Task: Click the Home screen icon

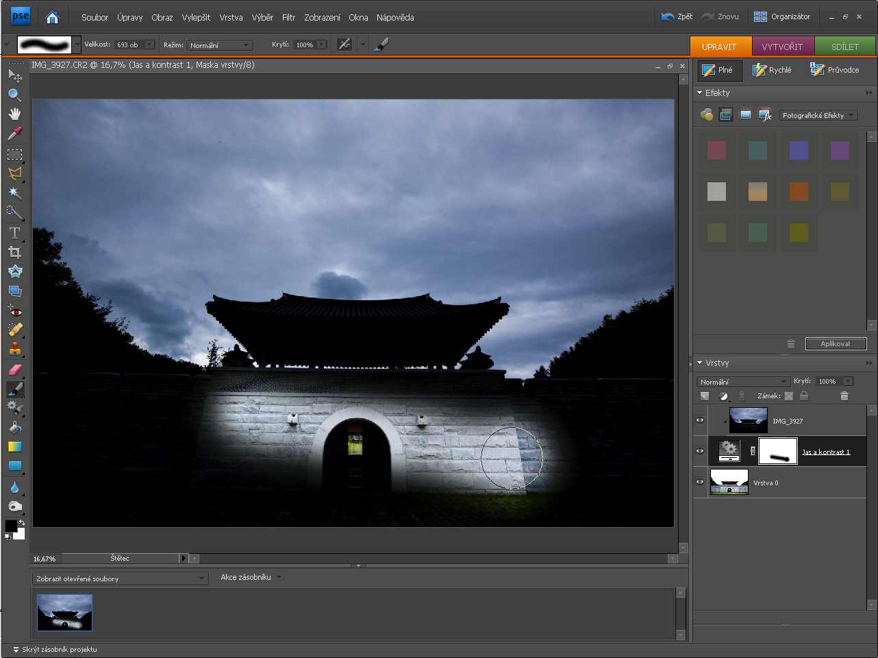Action: [x=52, y=17]
